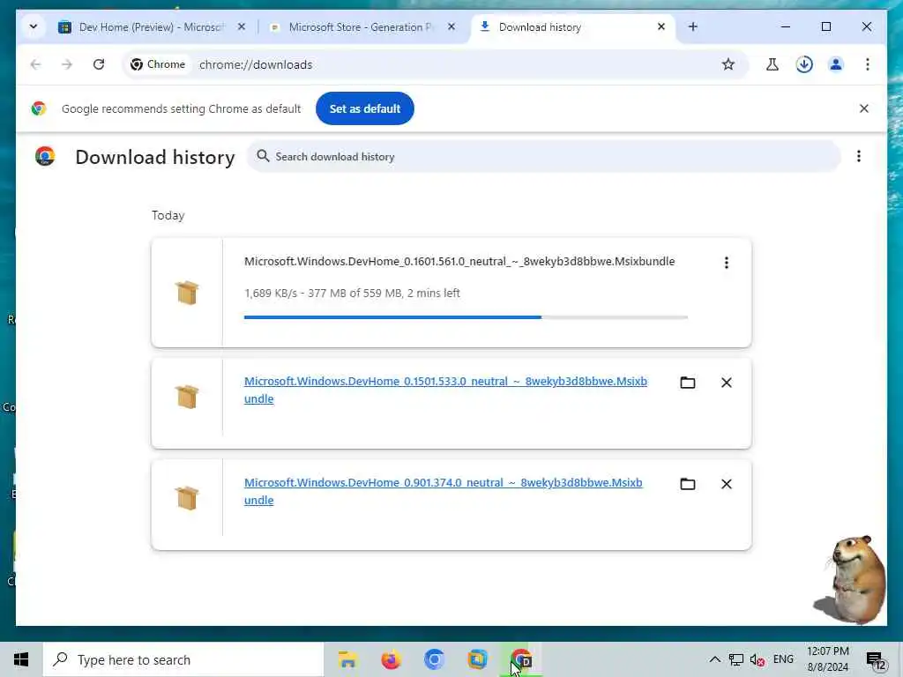This screenshot has height=677, width=903.
Task: Click the Search download history field
Action: tap(543, 157)
